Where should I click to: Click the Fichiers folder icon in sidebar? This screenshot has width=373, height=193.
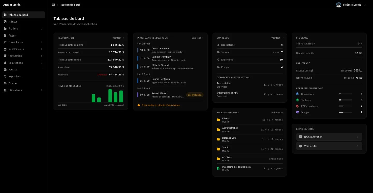click(x=5, y=28)
